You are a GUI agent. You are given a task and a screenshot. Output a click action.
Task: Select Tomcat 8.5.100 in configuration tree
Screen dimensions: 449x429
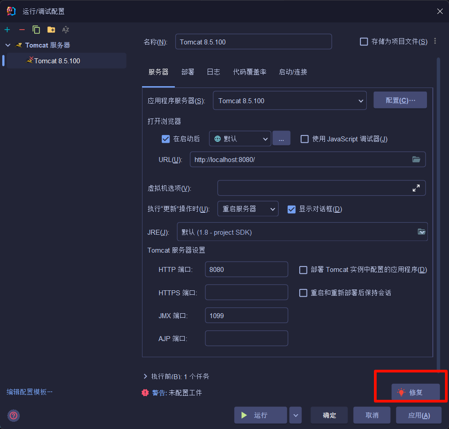(67, 61)
